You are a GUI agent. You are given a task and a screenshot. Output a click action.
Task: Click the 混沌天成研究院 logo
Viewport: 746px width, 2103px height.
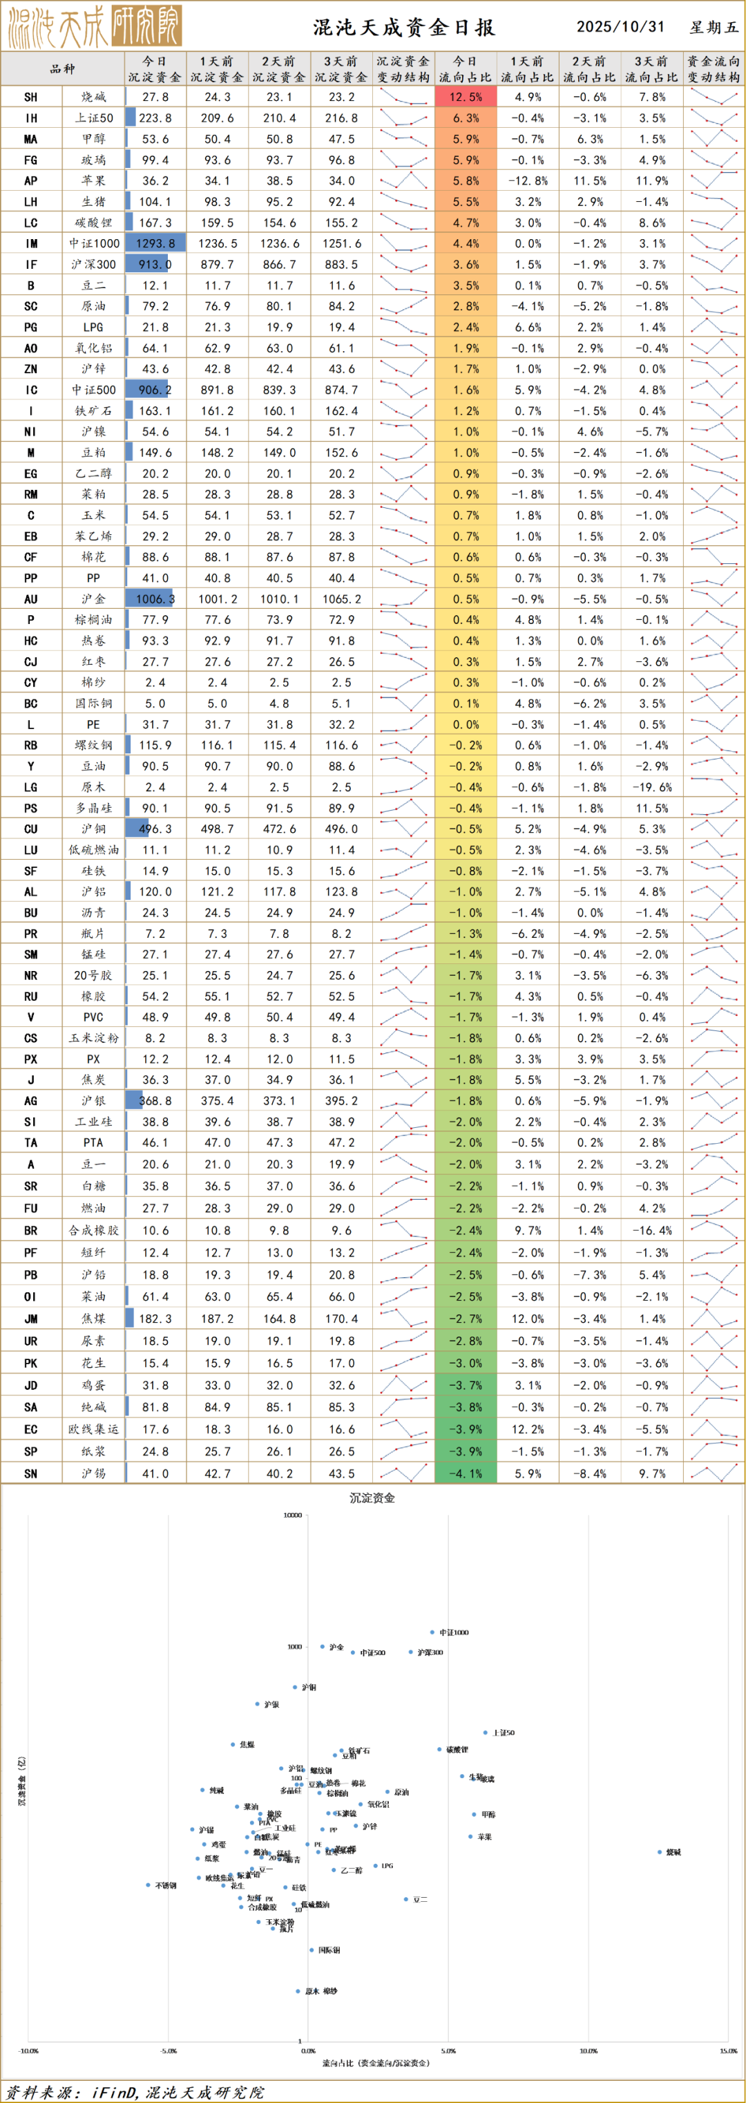click(x=95, y=27)
